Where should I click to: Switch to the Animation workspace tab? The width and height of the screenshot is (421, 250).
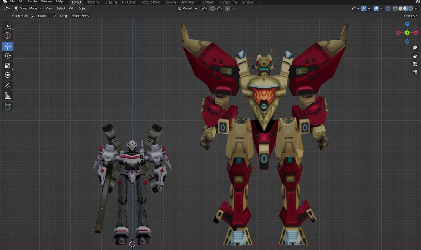(188, 2)
